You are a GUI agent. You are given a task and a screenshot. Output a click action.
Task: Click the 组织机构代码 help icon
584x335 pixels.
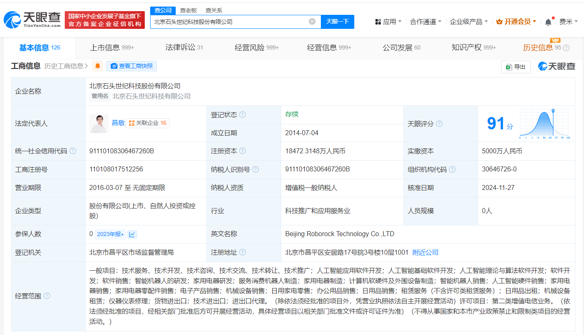[x=452, y=169]
